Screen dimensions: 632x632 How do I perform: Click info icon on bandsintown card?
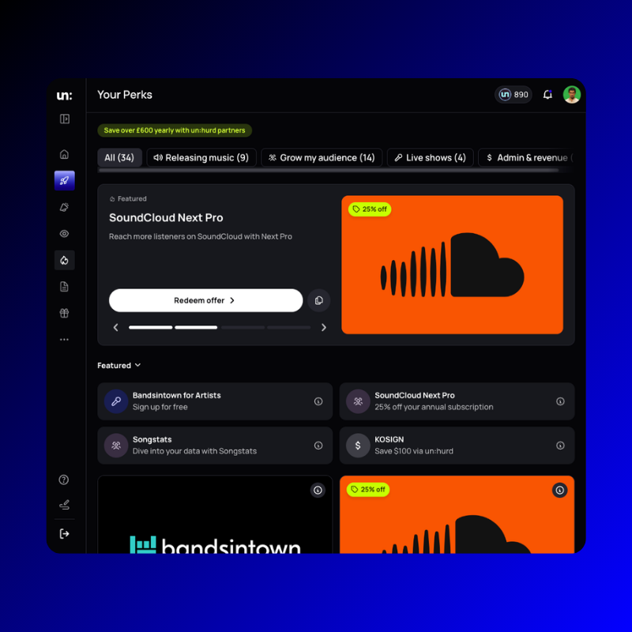318,490
